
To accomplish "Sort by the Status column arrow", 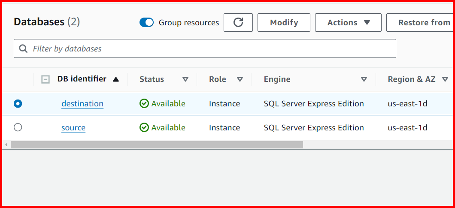I will [185, 79].
